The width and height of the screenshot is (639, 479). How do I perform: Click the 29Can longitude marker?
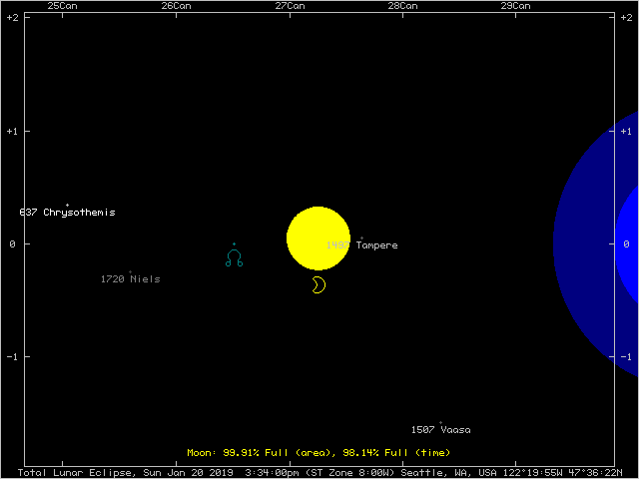[515, 6]
